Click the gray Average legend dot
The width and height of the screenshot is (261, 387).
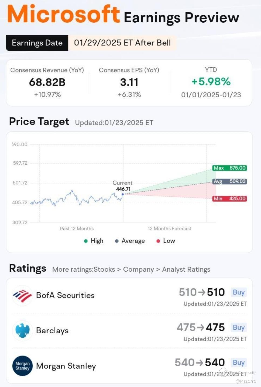(x=117, y=241)
